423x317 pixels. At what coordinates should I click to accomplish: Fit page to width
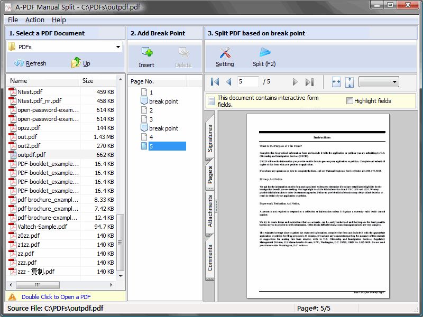[x=336, y=82]
